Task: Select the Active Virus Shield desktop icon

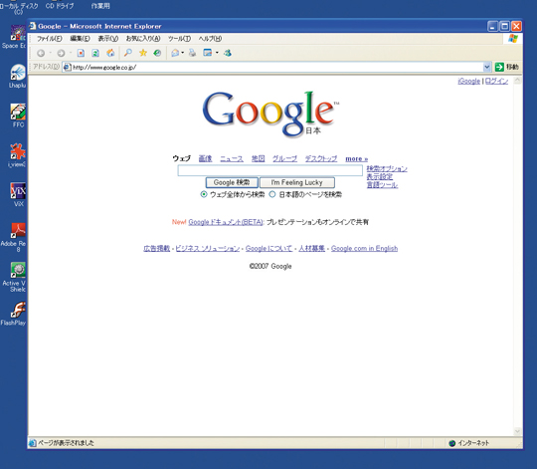Action: click(x=18, y=270)
